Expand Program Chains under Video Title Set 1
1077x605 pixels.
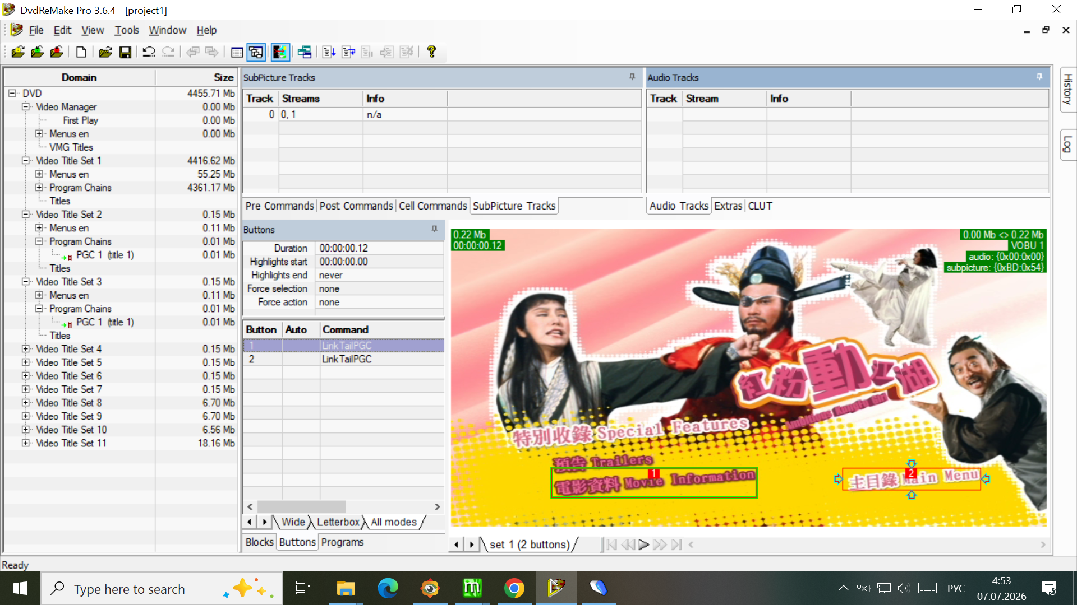pos(39,188)
